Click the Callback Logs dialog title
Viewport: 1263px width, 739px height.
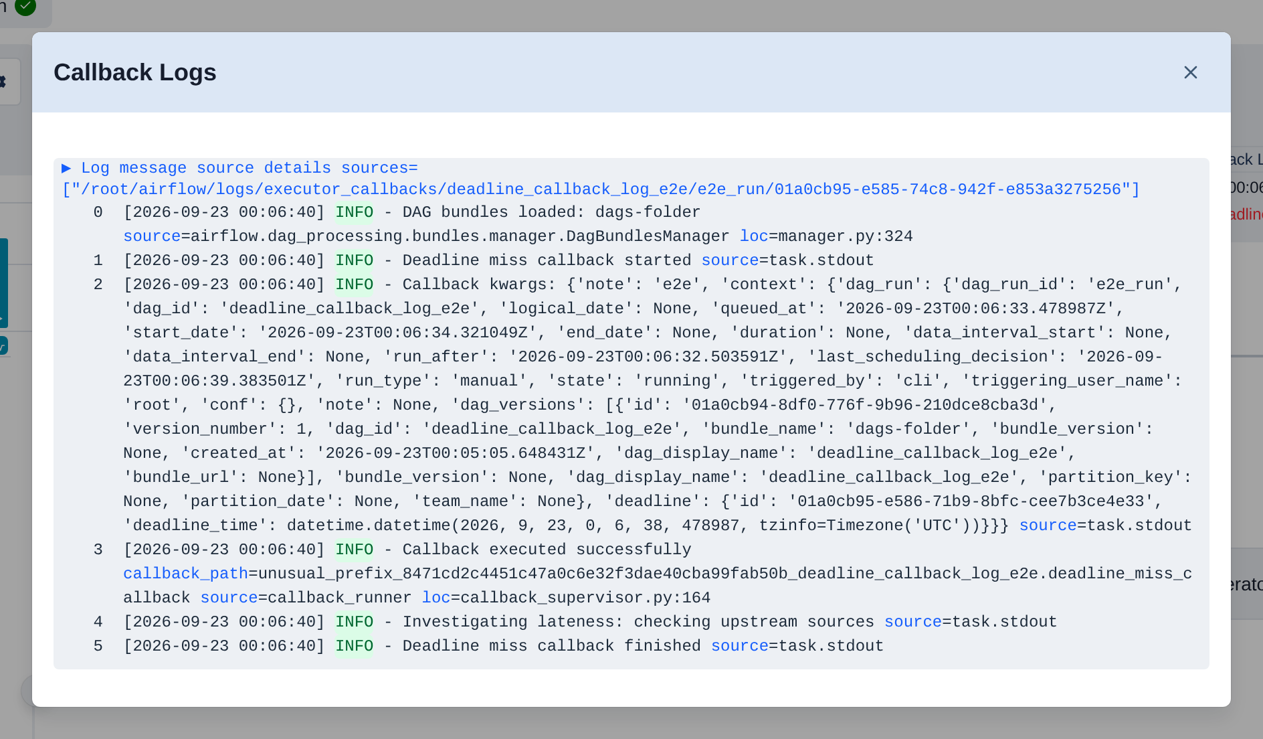135,72
